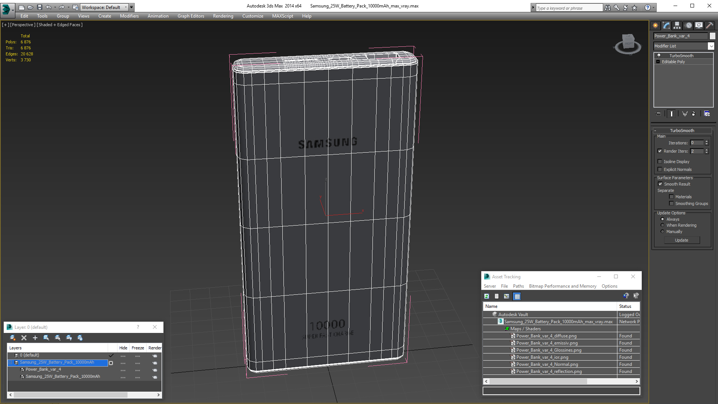Image resolution: width=718 pixels, height=404 pixels.
Task: Open file via toolbar folder icon
Action: [x=30, y=7]
